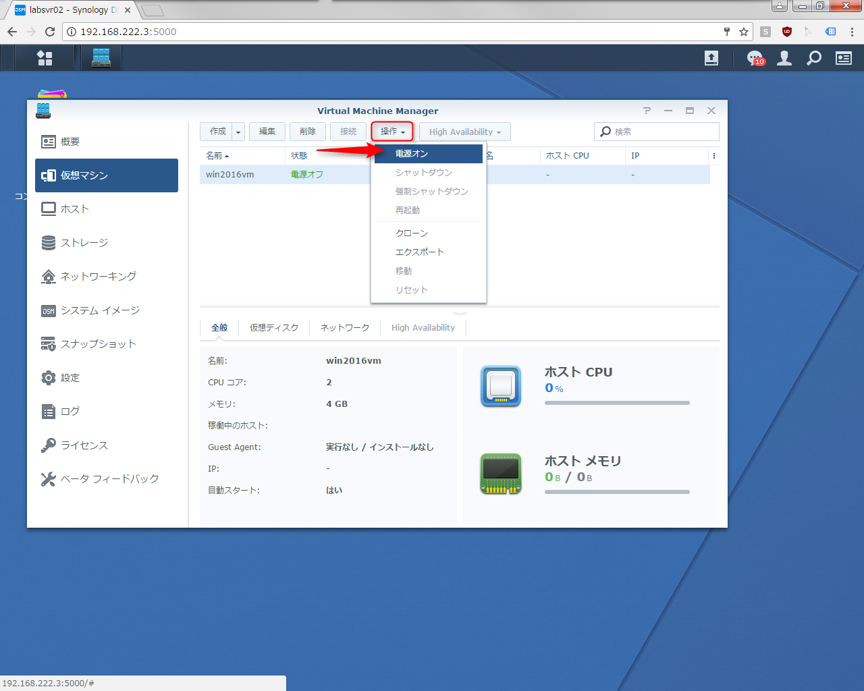
Task: Open the High Availability dropdown
Action: point(465,132)
